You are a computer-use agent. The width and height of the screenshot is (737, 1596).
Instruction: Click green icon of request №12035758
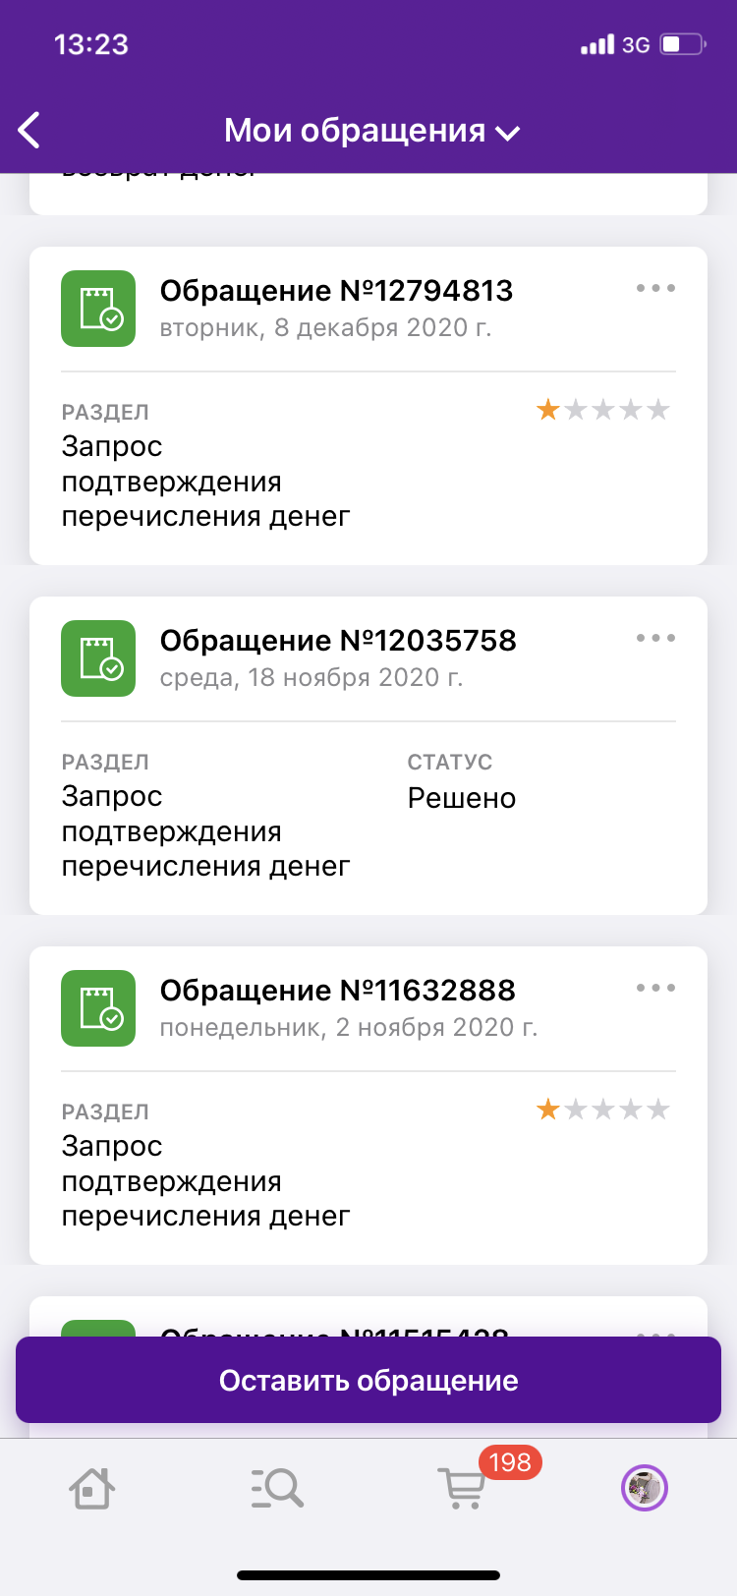click(x=98, y=658)
